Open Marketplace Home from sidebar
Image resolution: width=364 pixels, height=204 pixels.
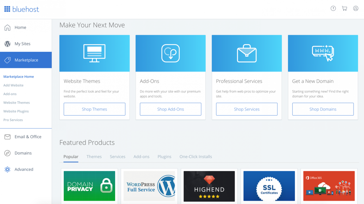pyautogui.click(x=18, y=76)
